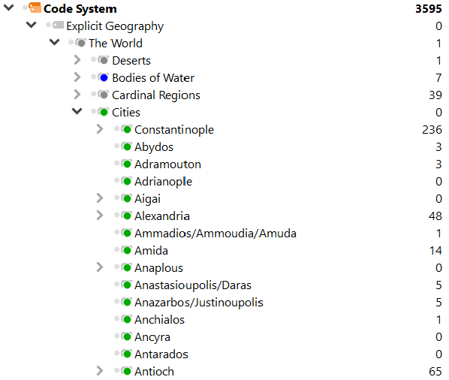The image size is (449, 380).
Task: Collapse The World node
Action: coord(54,42)
